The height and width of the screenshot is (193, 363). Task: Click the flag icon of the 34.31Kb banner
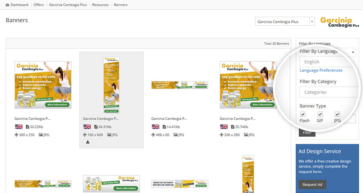click(87, 127)
